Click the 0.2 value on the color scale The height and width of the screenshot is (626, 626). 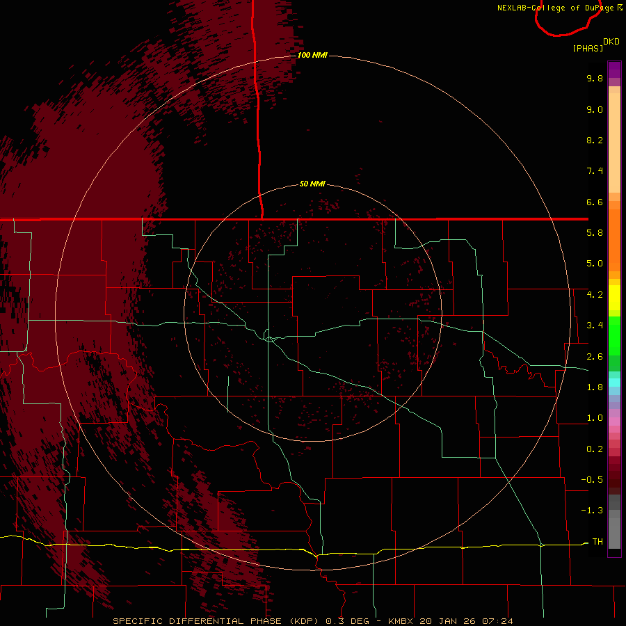click(595, 449)
